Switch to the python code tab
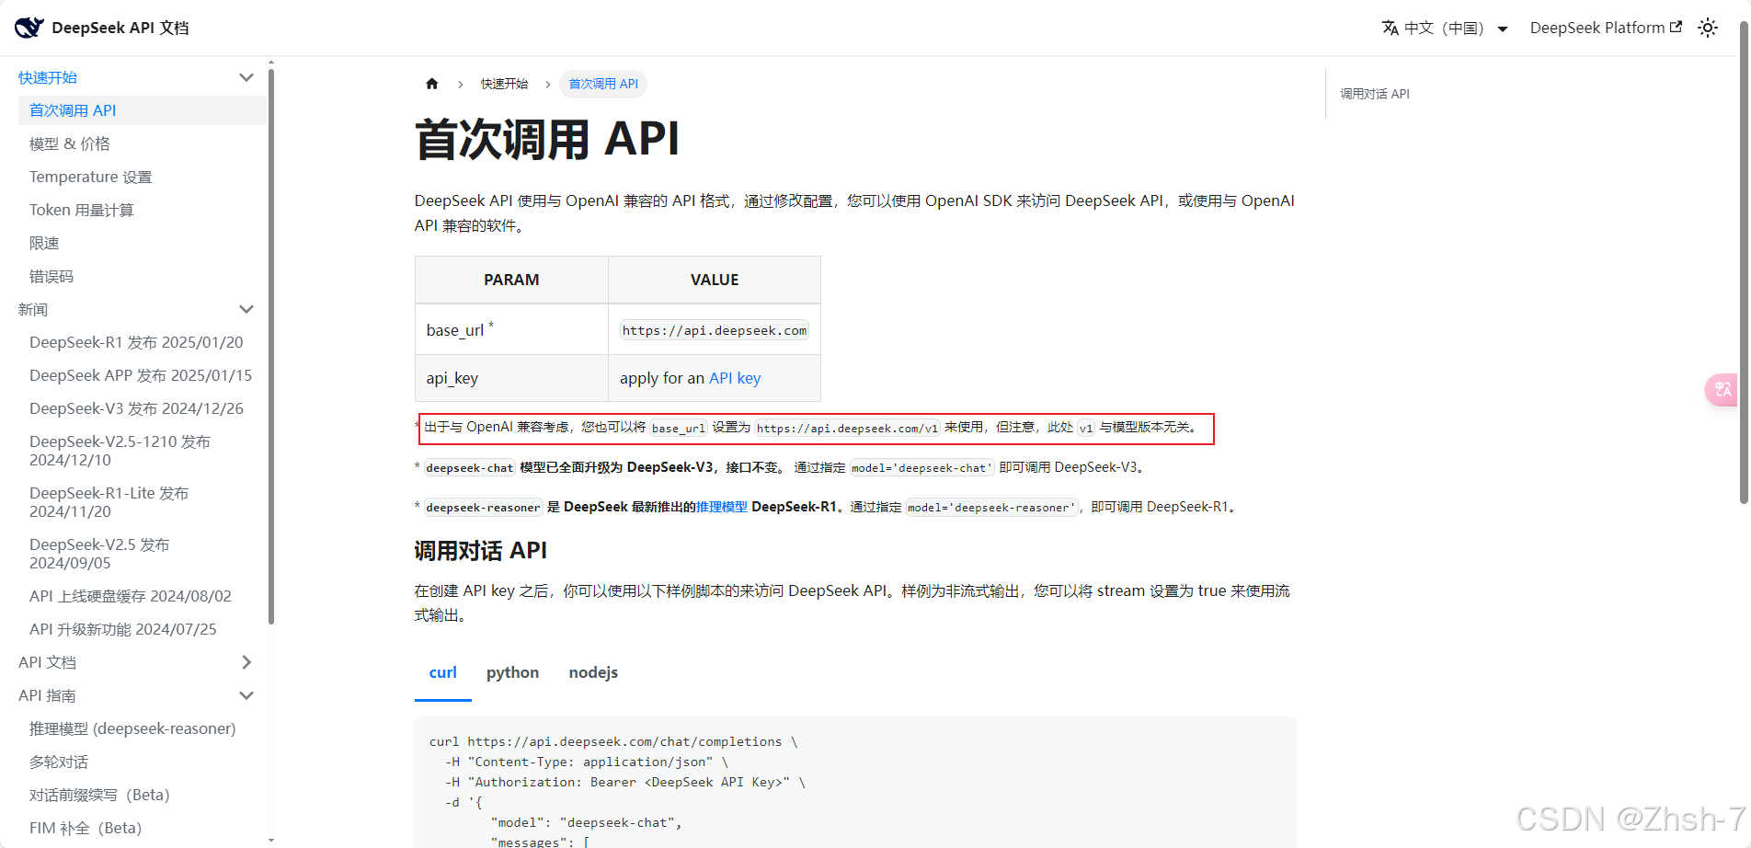This screenshot has height=848, width=1751. (x=513, y=672)
